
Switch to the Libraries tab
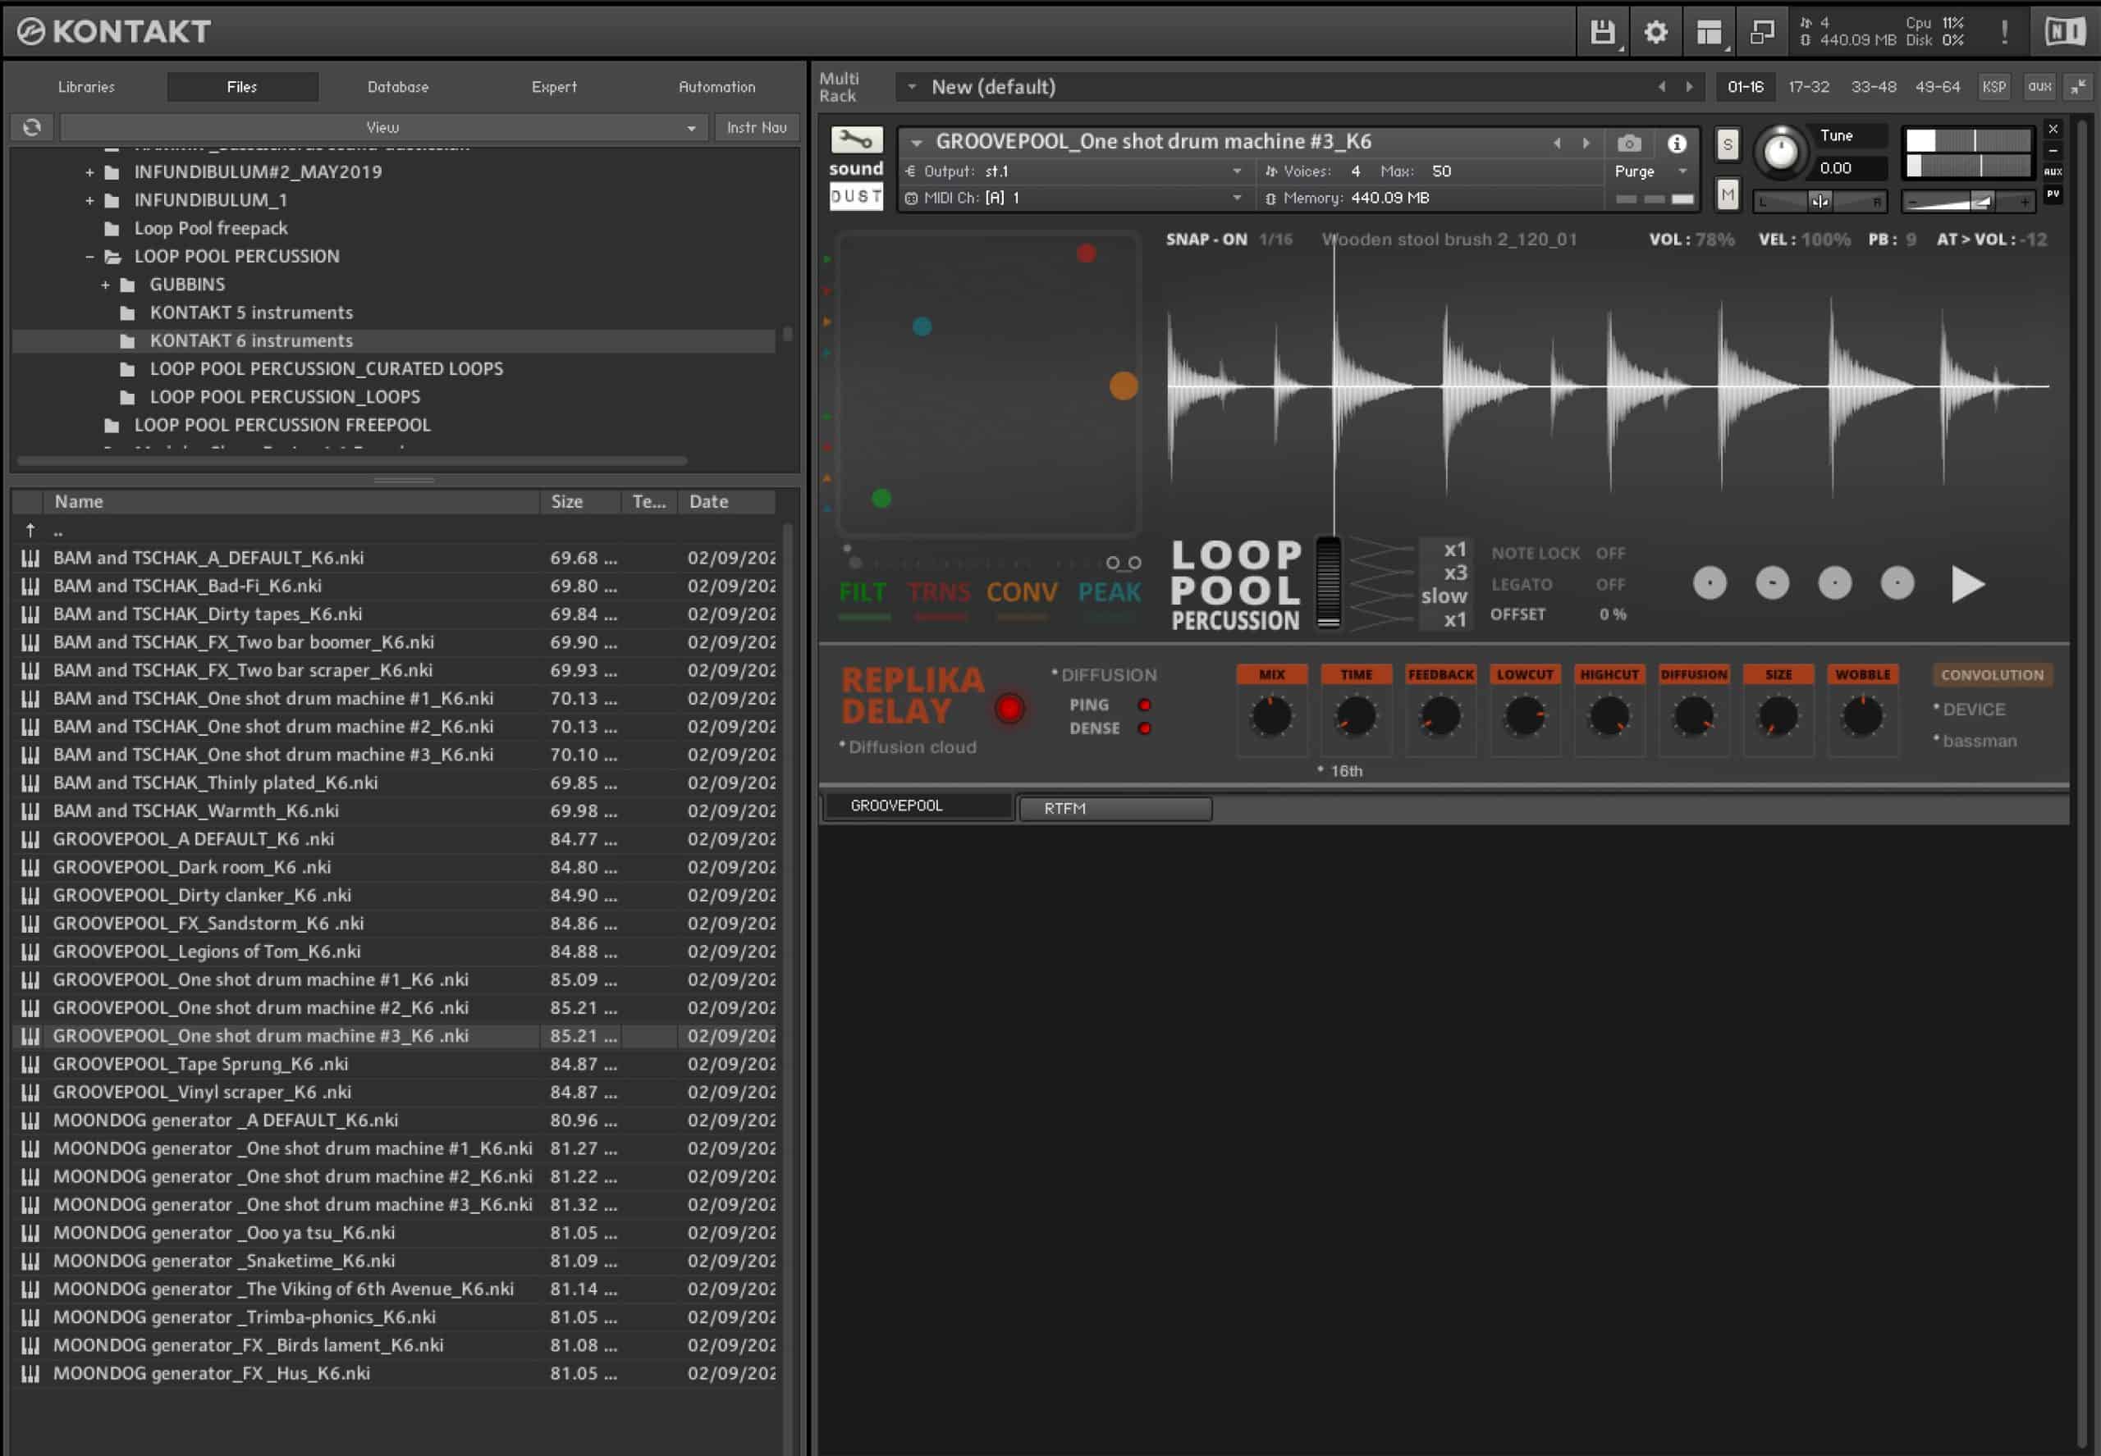click(87, 87)
